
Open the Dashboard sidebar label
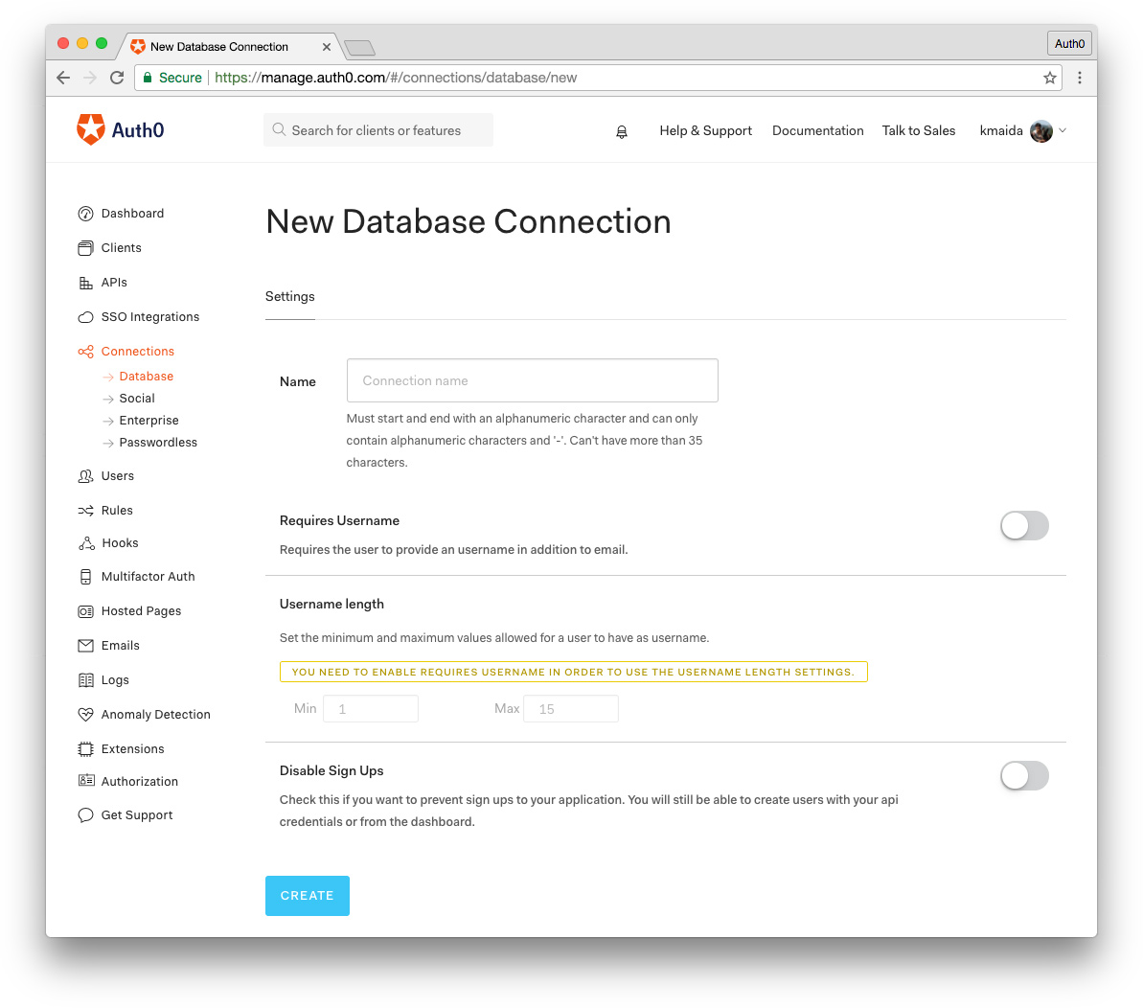(x=132, y=214)
